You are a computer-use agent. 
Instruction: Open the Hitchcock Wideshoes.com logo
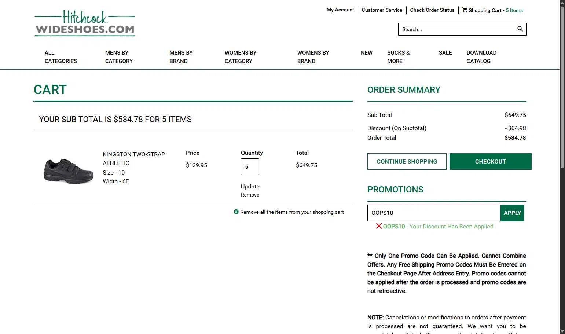(x=85, y=23)
